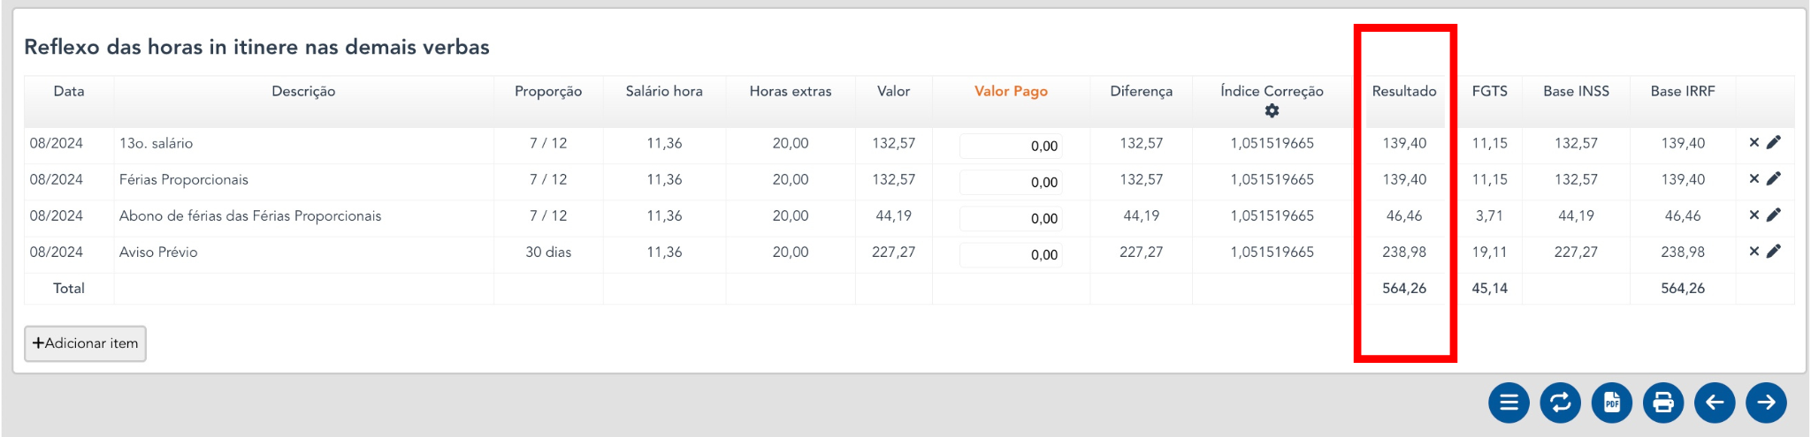The image size is (1811, 437).
Task: Delete the Aviso Prévio row
Action: click(x=1754, y=252)
